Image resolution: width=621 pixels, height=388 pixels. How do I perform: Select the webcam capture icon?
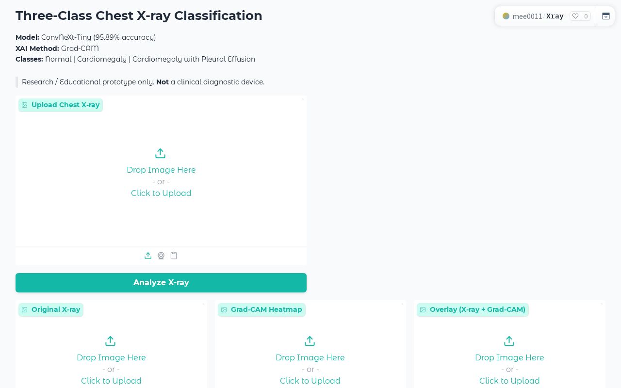tap(161, 256)
